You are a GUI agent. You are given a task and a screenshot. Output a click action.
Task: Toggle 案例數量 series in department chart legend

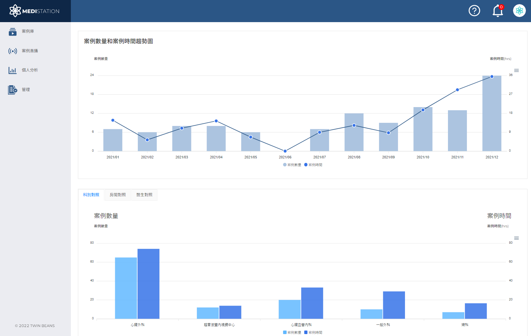(292, 332)
